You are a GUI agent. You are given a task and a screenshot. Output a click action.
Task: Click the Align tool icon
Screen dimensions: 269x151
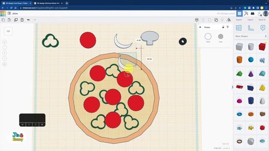coord(222,20)
